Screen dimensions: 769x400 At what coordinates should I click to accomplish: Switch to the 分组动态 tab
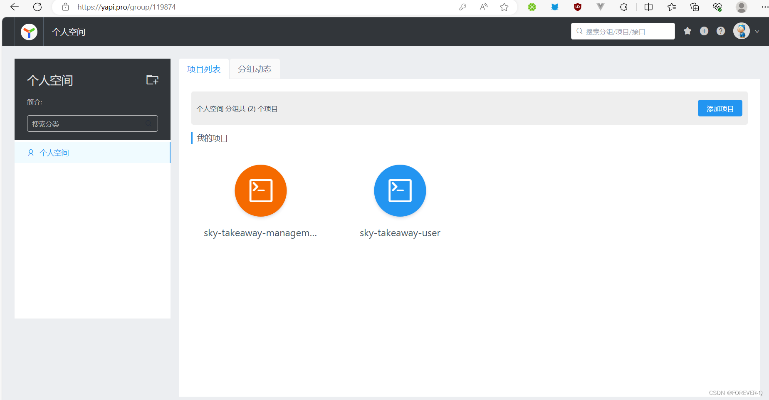tap(254, 69)
